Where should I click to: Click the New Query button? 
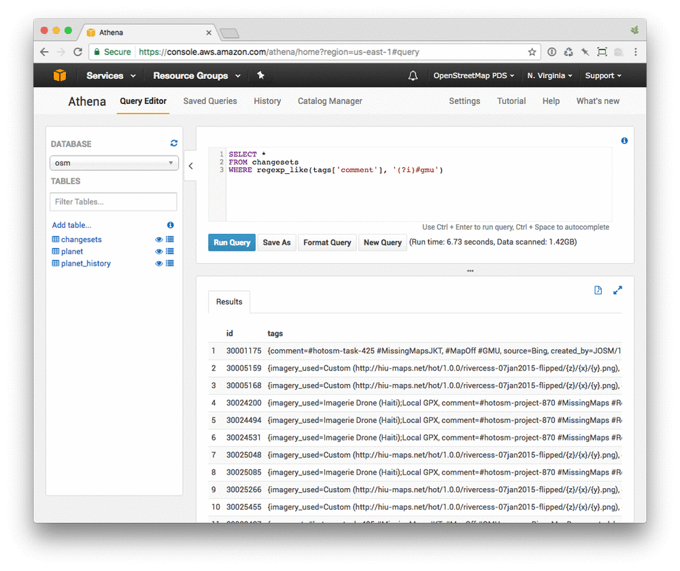[382, 243]
